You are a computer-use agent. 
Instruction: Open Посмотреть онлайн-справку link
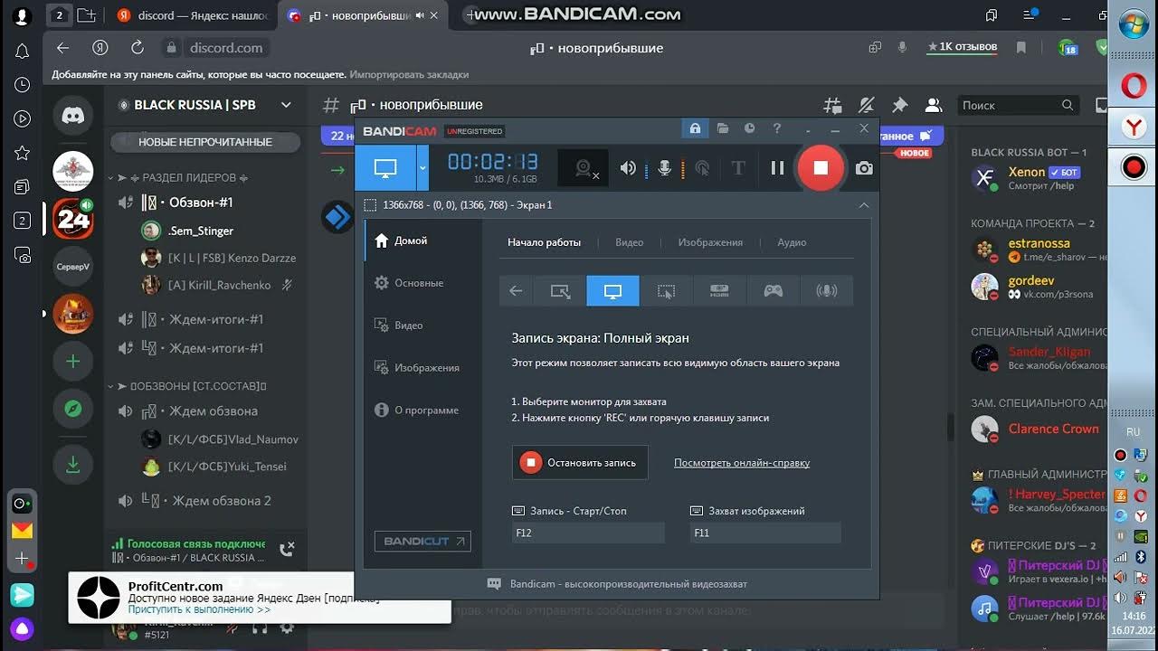742,463
